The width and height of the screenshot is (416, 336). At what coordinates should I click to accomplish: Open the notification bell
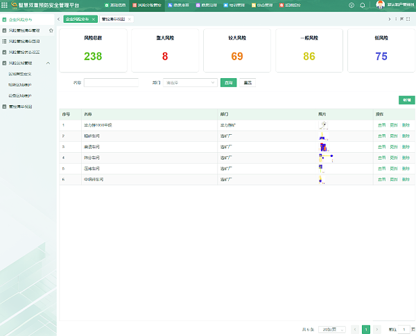pos(362,6)
